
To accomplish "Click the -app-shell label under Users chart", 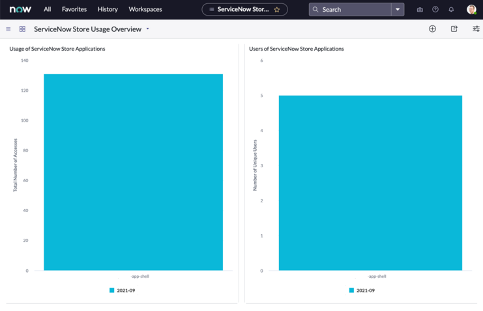I will tap(377, 277).
